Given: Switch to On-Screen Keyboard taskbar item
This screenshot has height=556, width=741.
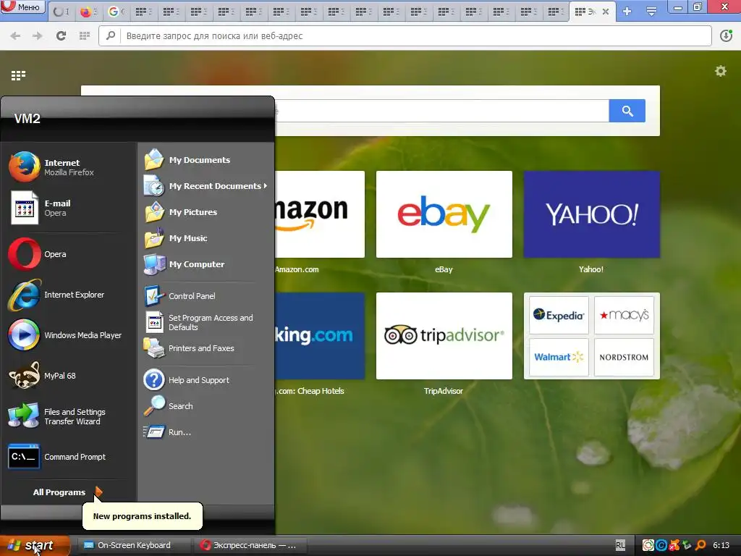Looking at the screenshot, I should pos(133,545).
